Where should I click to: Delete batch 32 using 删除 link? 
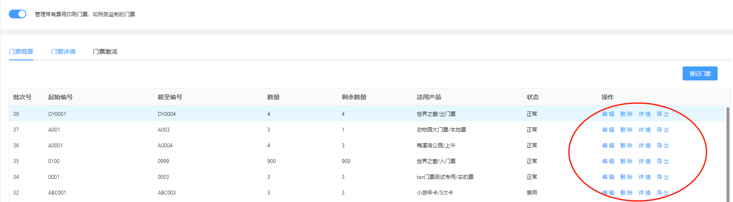(626, 193)
